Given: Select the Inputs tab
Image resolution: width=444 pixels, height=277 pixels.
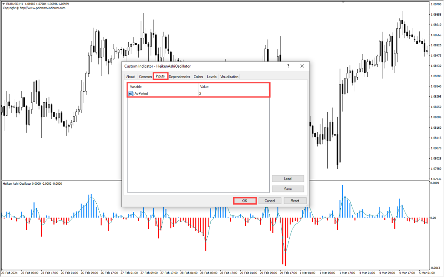Looking at the screenshot, I should click(160, 76).
